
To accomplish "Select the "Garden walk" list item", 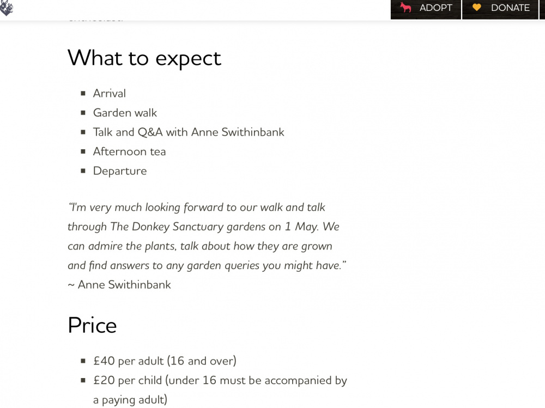I will (x=125, y=113).
